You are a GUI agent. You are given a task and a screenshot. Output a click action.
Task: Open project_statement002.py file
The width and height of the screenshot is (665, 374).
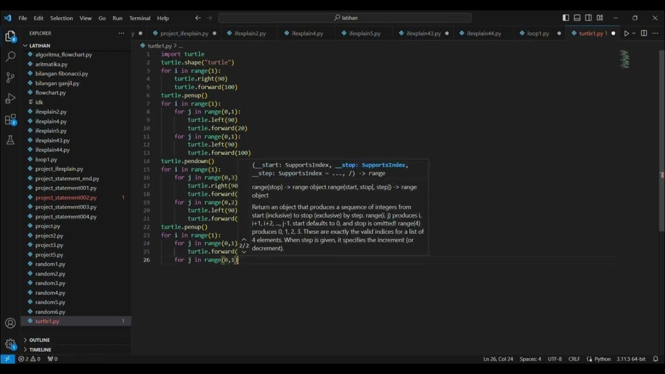(x=66, y=197)
